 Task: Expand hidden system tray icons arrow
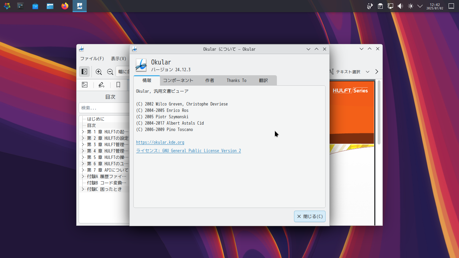click(x=420, y=6)
